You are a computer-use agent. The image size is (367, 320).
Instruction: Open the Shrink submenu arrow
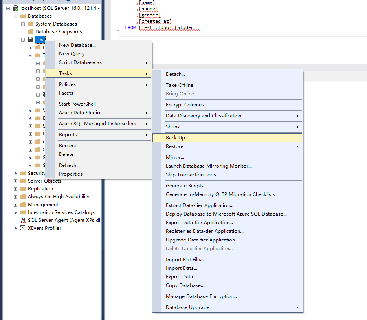[x=297, y=127]
